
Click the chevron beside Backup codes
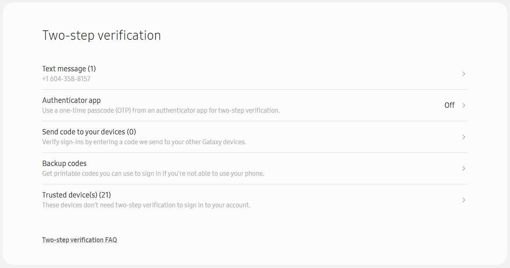click(x=463, y=168)
